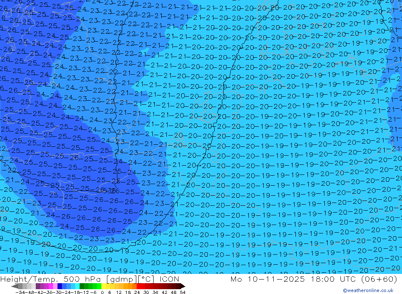
Task: Click the '[gdmp]' unit label
Action: [x=121, y=279]
